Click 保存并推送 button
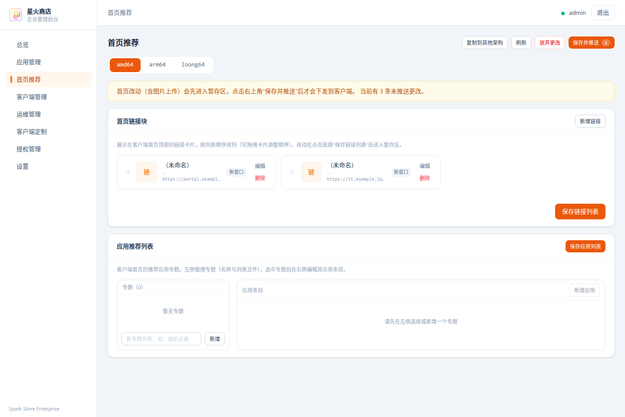Viewport: 625px width, 417px height. coord(592,43)
